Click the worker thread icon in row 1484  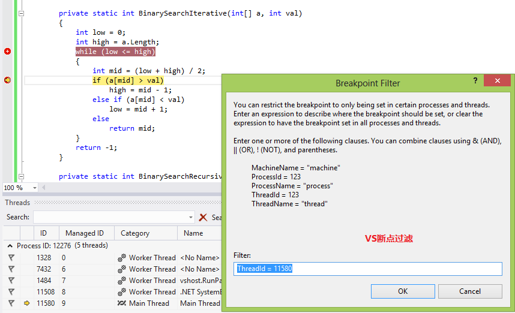(122, 281)
